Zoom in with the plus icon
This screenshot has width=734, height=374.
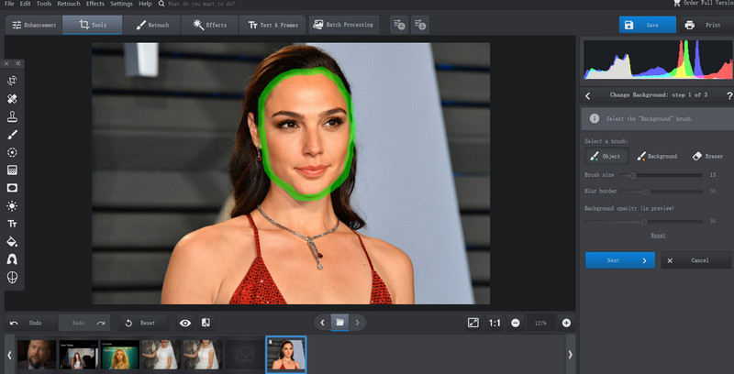point(566,323)
